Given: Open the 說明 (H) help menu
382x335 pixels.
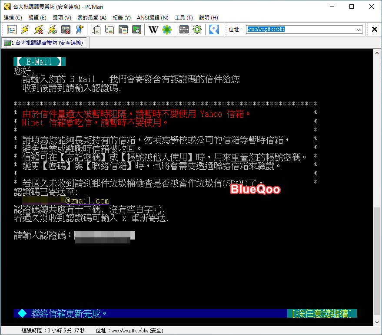Looking at the screenshot, I should click(208, 18).
